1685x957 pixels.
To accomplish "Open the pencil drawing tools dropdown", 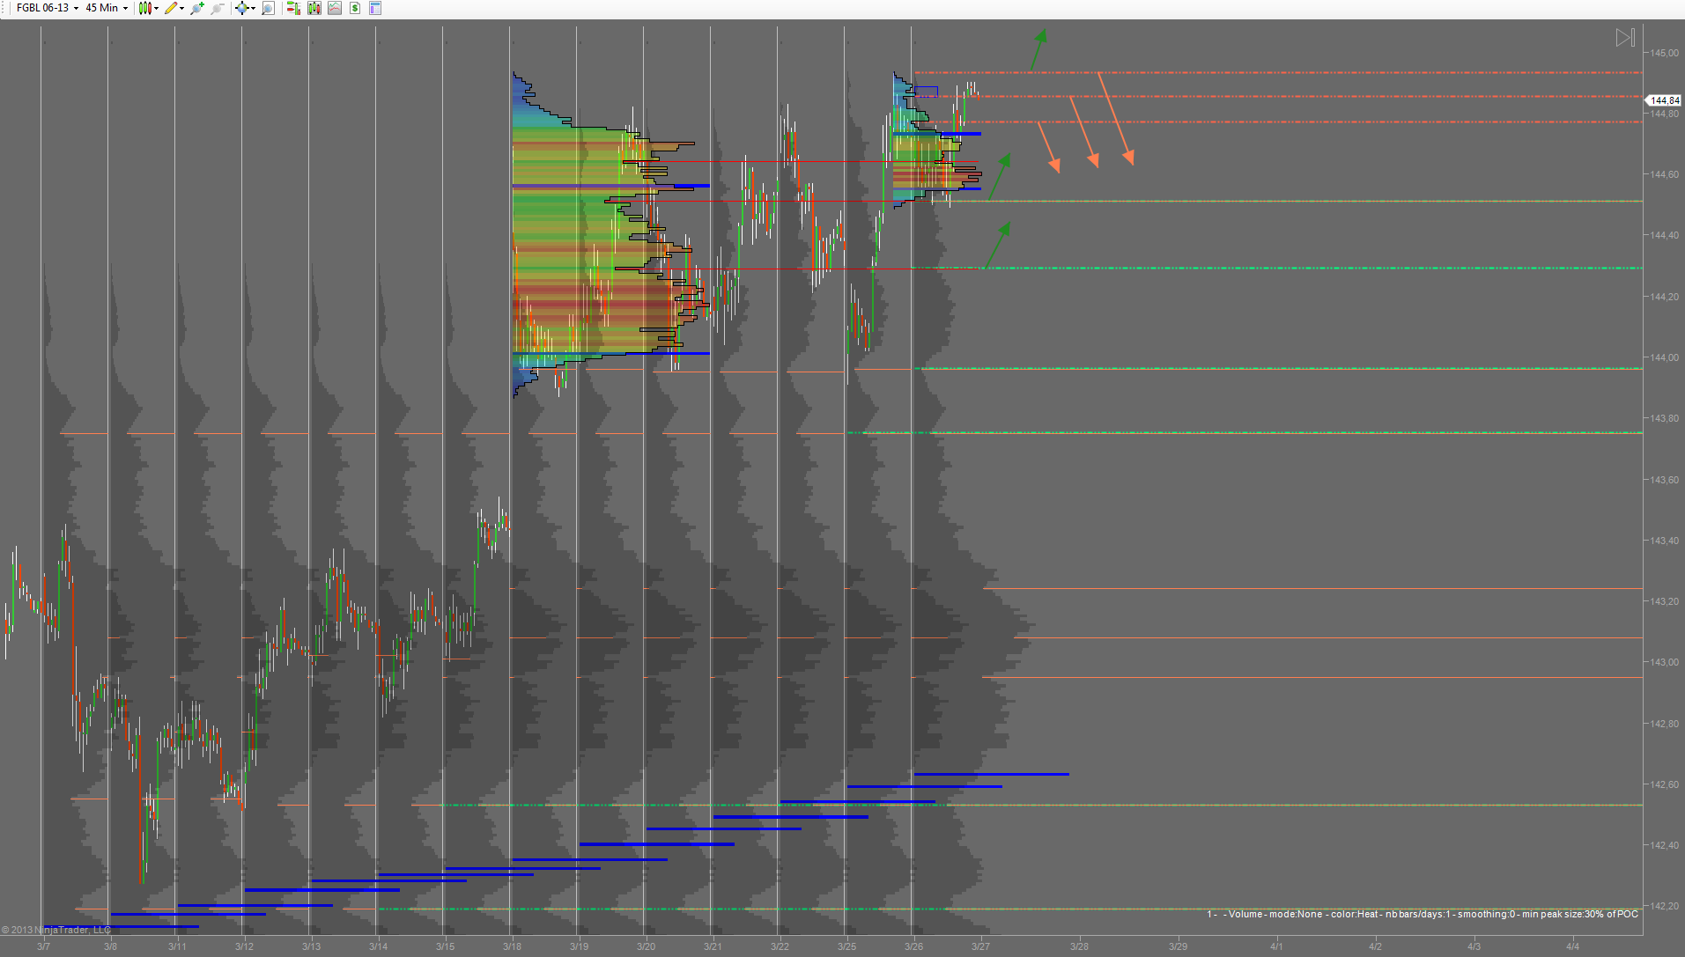I will pyautogui.click(x=174, y=8).
